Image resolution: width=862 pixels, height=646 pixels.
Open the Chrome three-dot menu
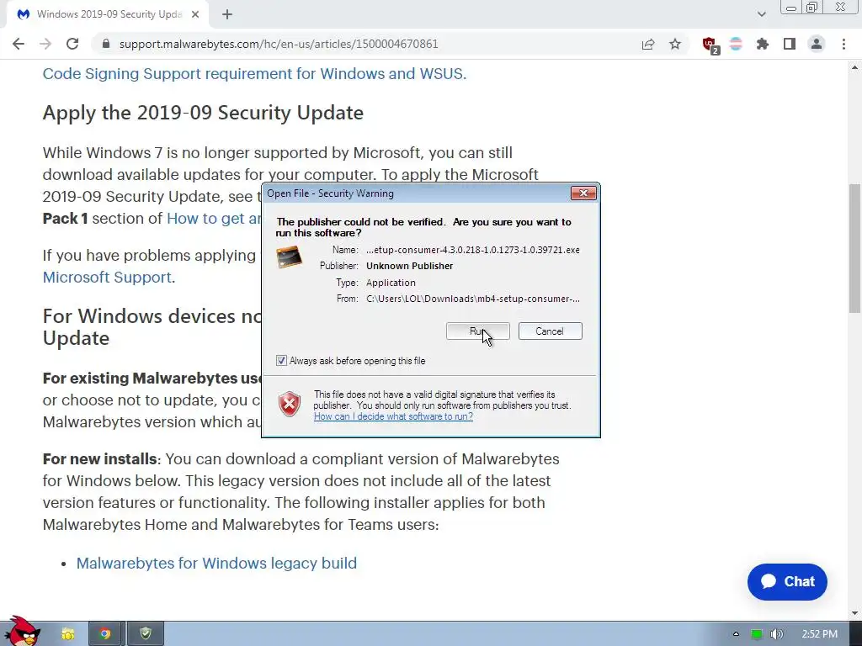tap(843, 44)
